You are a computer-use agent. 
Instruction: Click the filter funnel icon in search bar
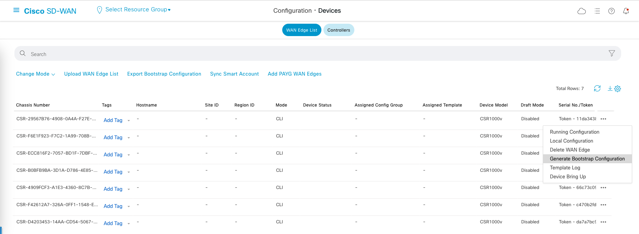(612, 53)
